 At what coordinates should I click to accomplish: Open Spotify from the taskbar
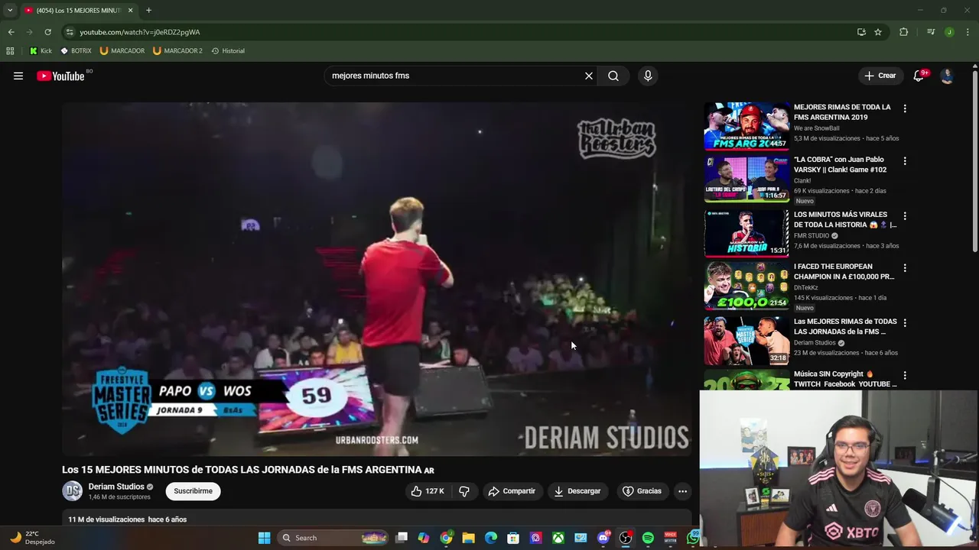(x=648, y=538)
